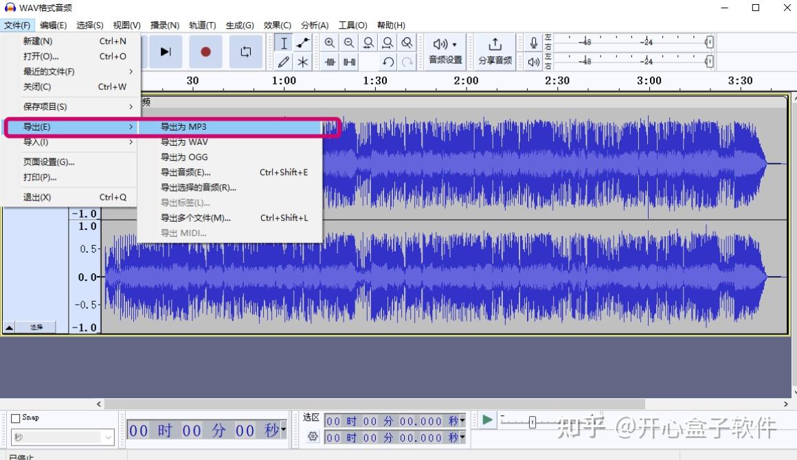Image resolution: width=797 pixels, height=460 pixels.
Task: Select 导出为 OGG in the export submenu
Action: 229,157
